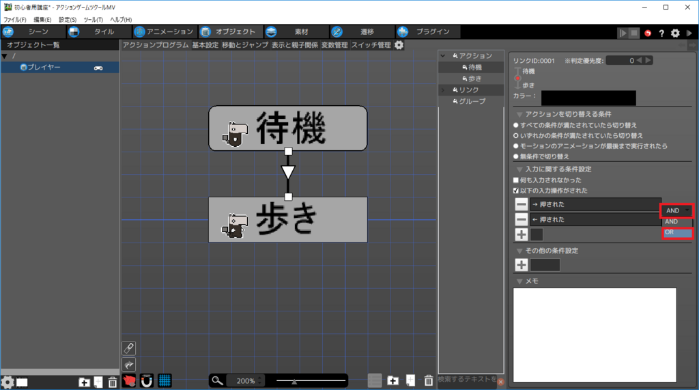This screenshot has height=390, width=699.
Task: Select the 待機 action box on the canvas
Action: tap(288, 128)
